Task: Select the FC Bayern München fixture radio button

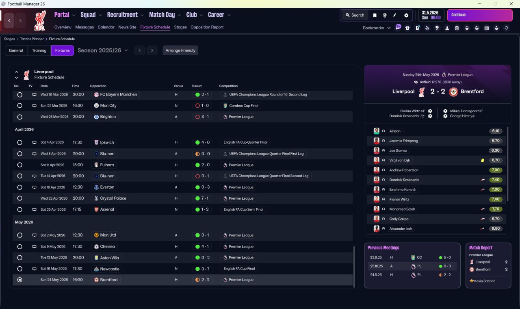Action: click(19, 94)
